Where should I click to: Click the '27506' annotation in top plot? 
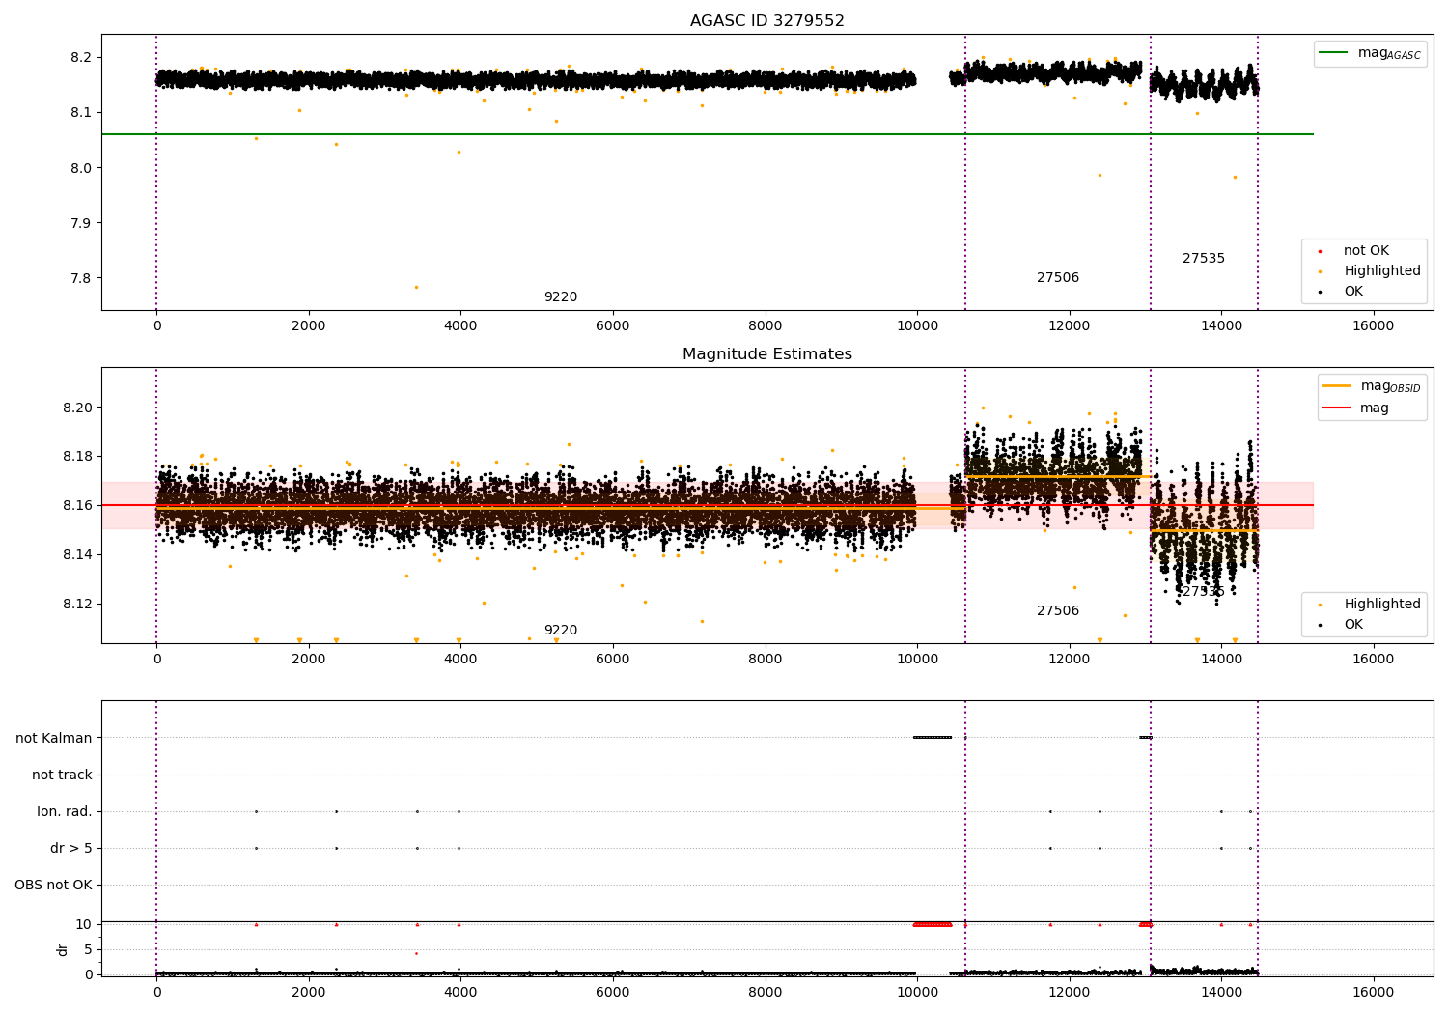click(x=1058, y=277)
